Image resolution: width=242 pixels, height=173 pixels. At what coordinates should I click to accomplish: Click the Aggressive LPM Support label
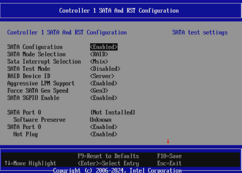pos(41,83)
